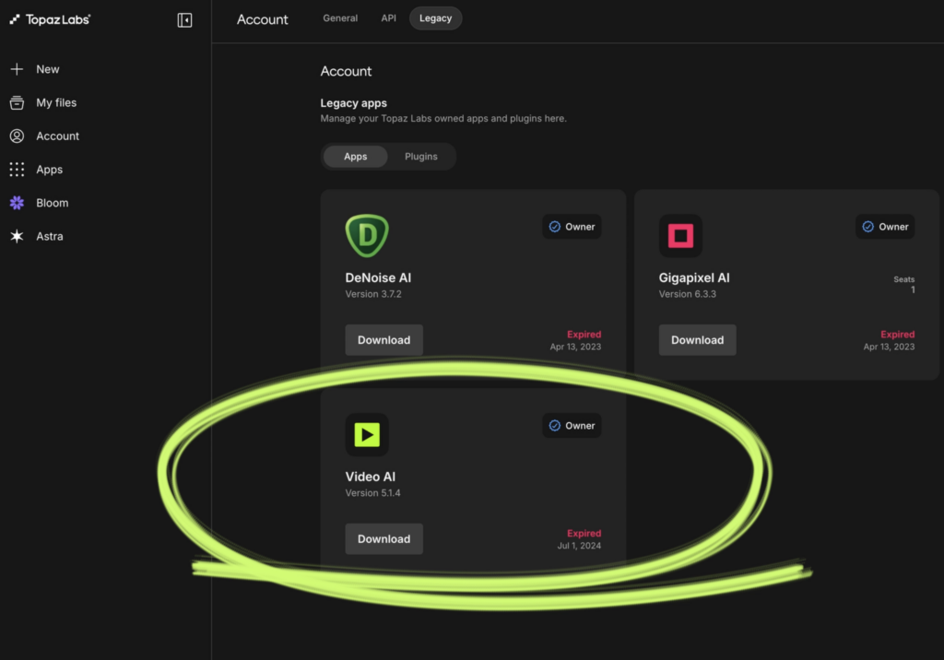
Task: Click the Gigapixel AI title text
Action: pyautogui.click(x=694, y=277)
